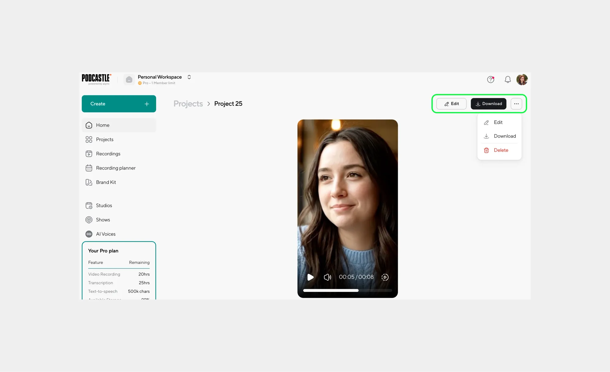Image resolution: width=610 pixels, height=372 pixels.
Task: Mute the video with the speaker icon
Action: click(x=327, y=277)
